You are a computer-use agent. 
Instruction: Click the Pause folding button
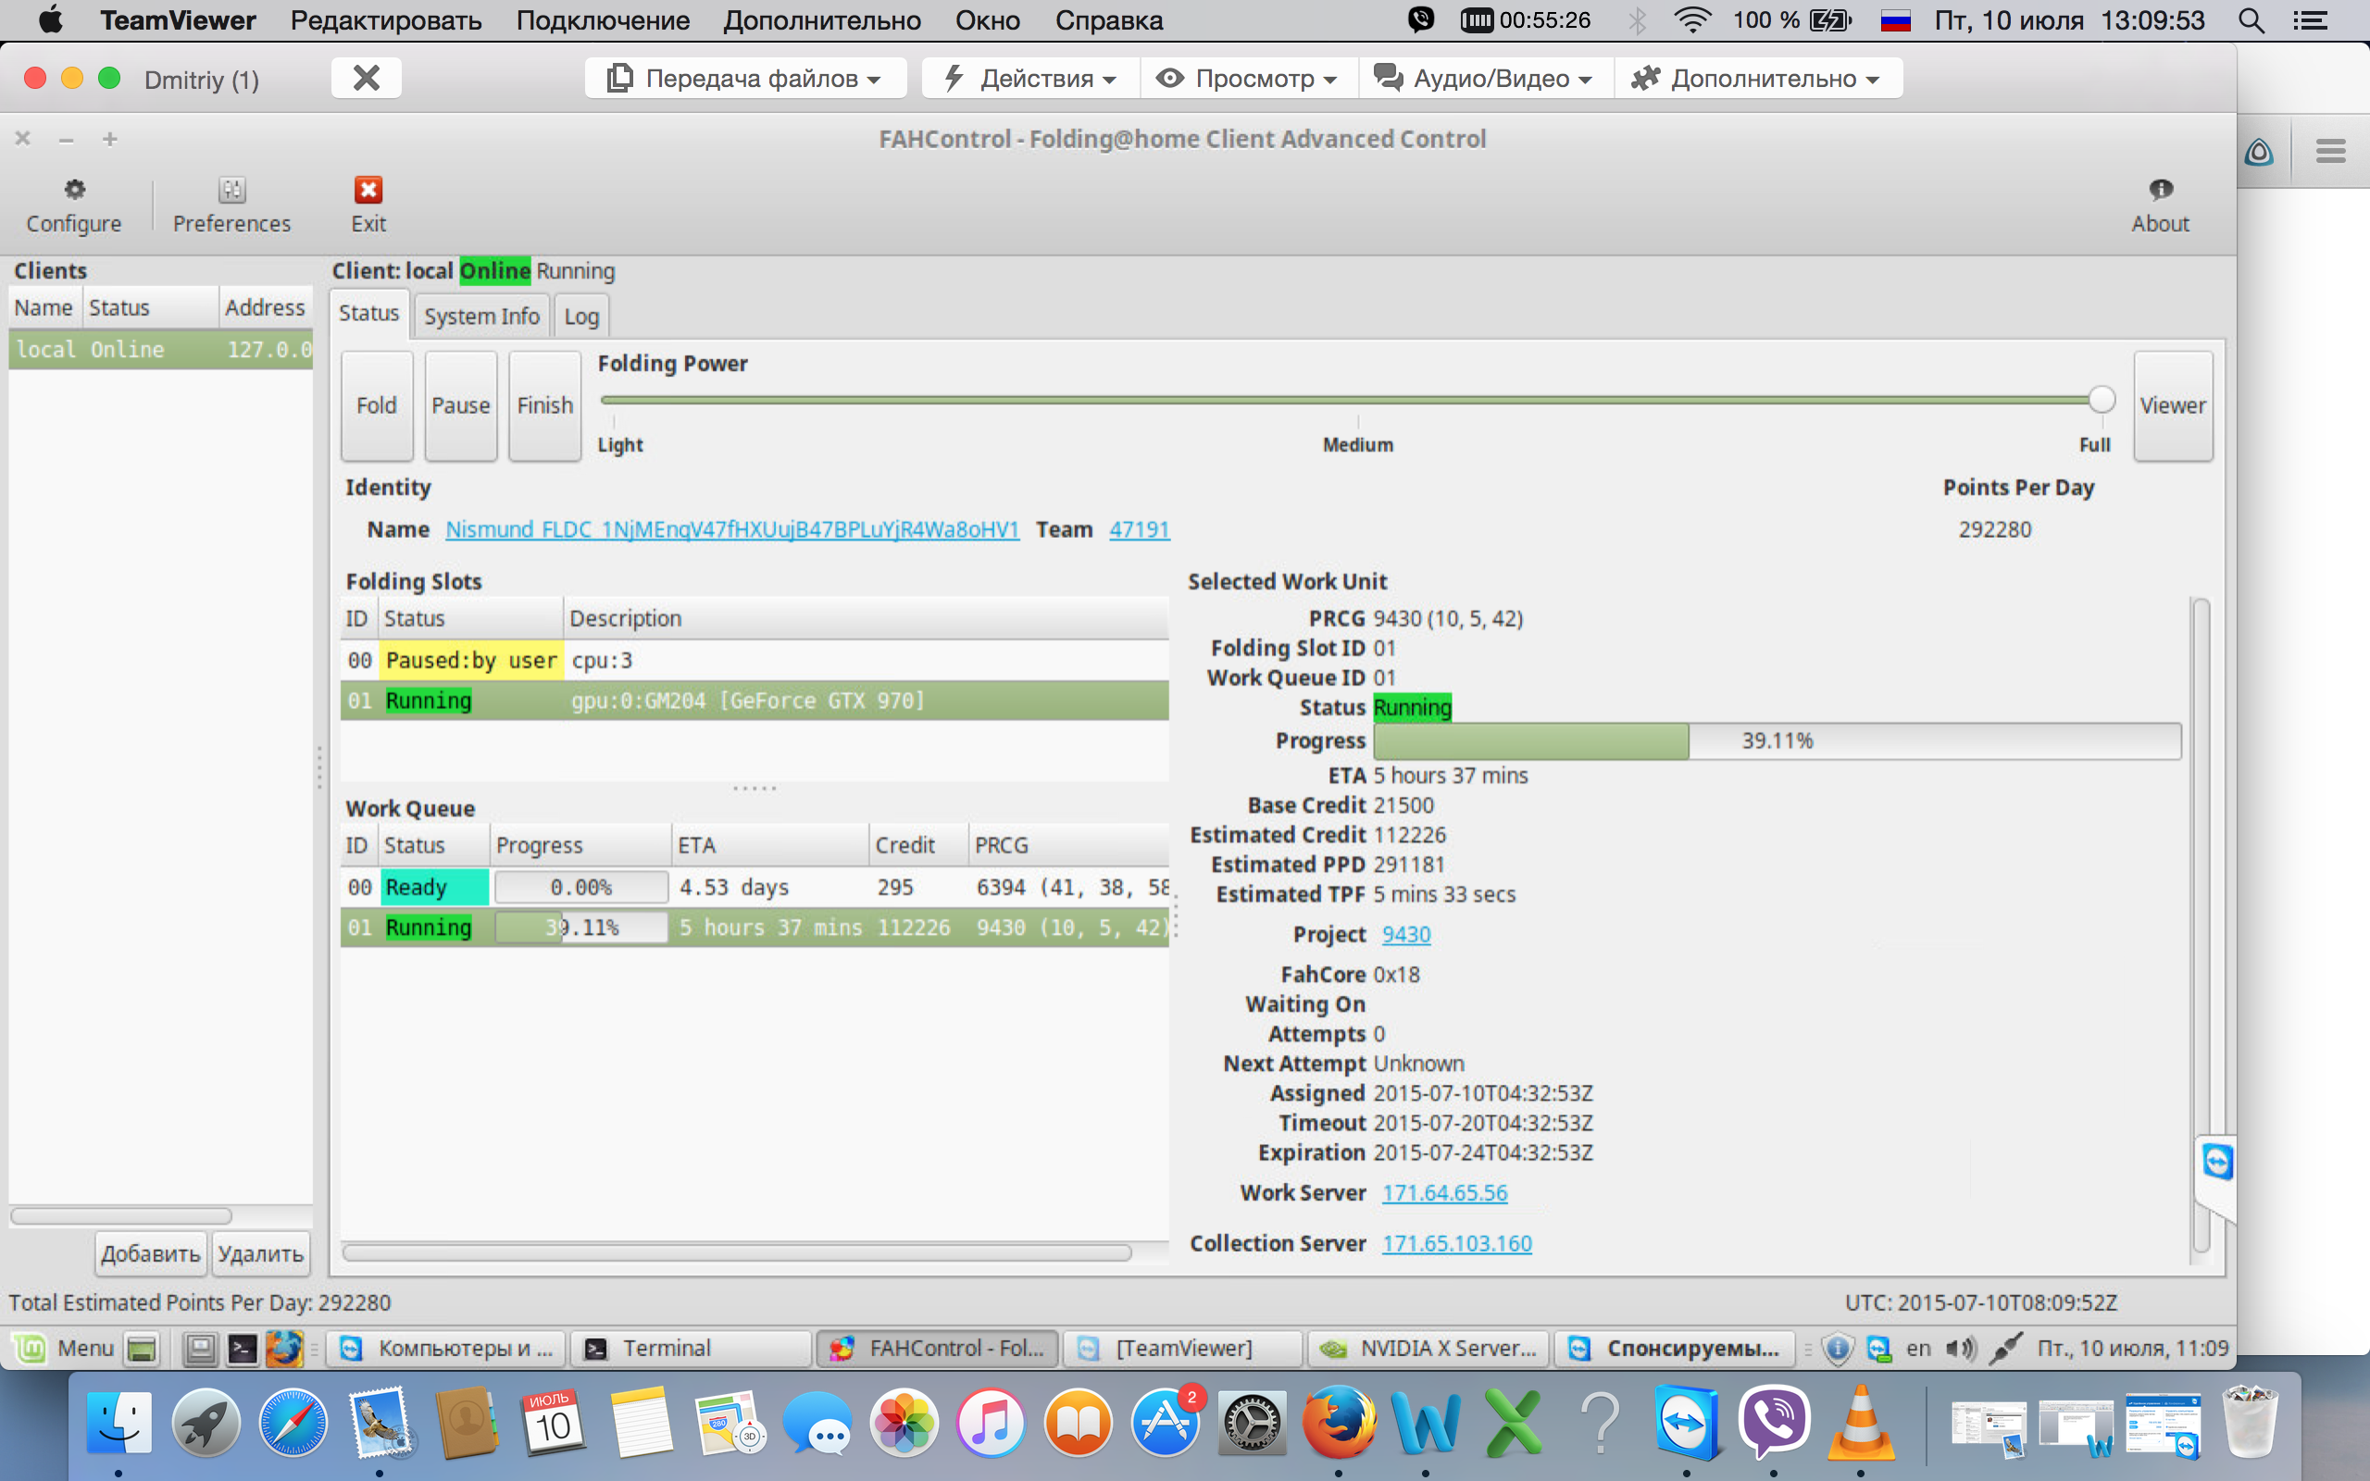coord(460,405)
